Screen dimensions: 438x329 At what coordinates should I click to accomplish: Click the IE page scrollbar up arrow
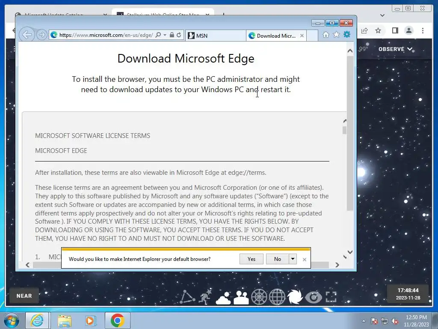click(x=350, y=51)
